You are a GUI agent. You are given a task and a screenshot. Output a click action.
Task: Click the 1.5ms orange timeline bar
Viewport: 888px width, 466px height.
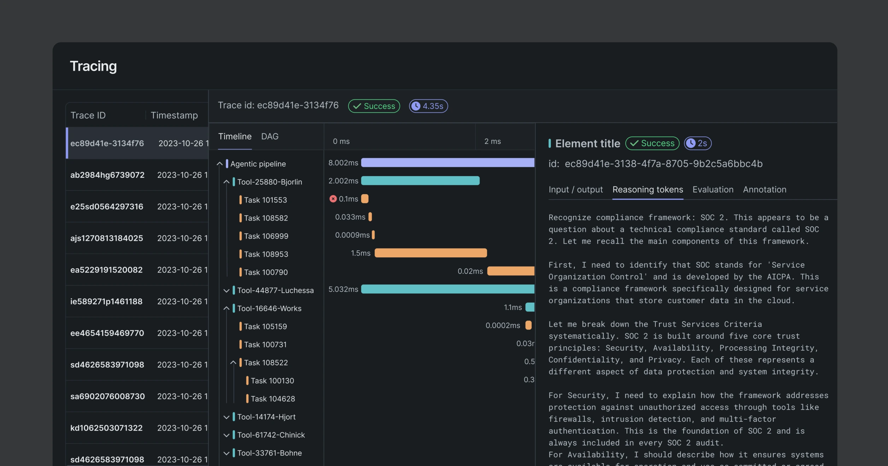(430, 253)
